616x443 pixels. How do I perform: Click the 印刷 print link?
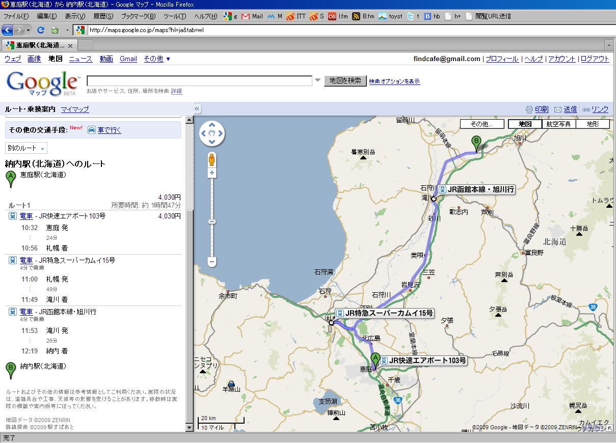537,109
